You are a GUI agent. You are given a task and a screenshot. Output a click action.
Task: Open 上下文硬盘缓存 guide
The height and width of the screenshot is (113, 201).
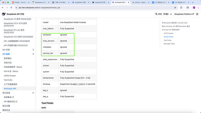(x=10, y=84)
